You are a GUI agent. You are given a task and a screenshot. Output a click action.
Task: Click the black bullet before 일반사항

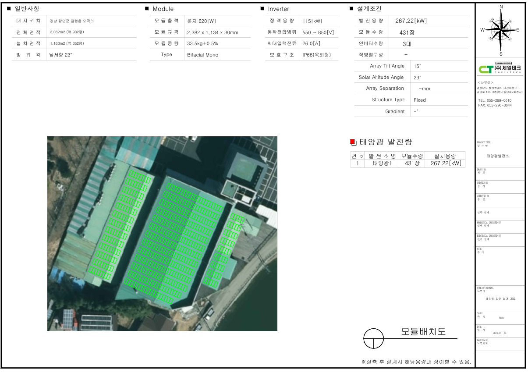9,9
